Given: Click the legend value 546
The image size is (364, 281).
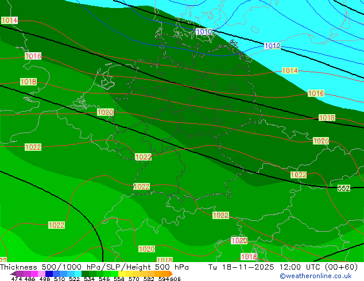Looking at the screenshot, I should click(104, 279).
